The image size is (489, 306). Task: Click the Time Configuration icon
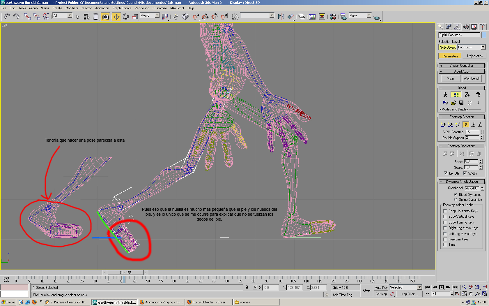click(457, 294)
